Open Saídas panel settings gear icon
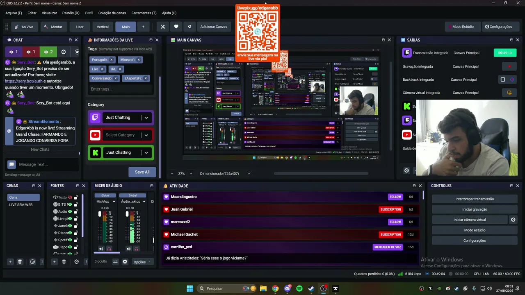This screenshot has width=525, height=295. pos(406,170)
